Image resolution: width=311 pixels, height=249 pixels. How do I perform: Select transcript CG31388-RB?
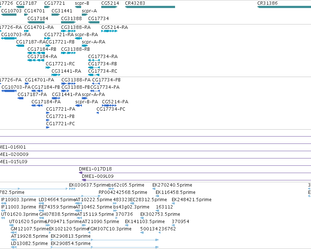(x=68, y=53)
